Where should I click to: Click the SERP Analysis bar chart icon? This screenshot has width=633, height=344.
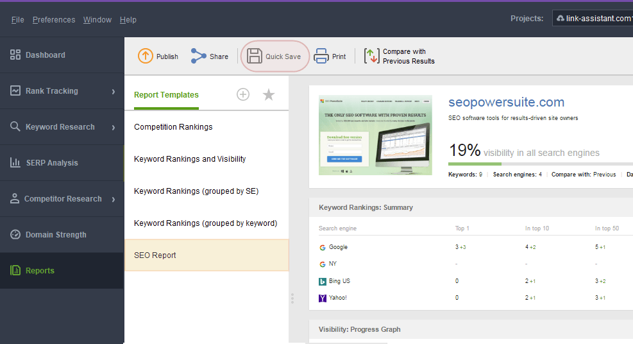15,162
